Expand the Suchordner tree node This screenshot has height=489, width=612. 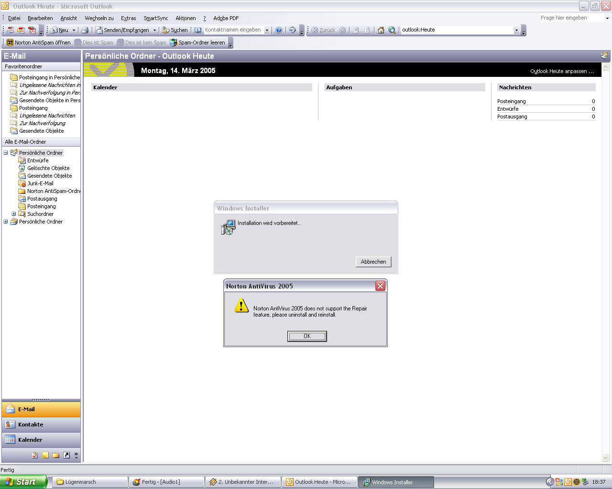tap(14, 214)
